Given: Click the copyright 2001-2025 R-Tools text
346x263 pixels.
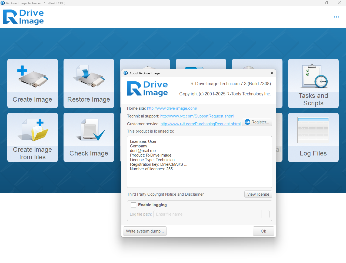Looking at the screenshot, I should point(225,94).
